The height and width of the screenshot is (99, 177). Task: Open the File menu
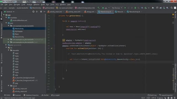point(2,5)
